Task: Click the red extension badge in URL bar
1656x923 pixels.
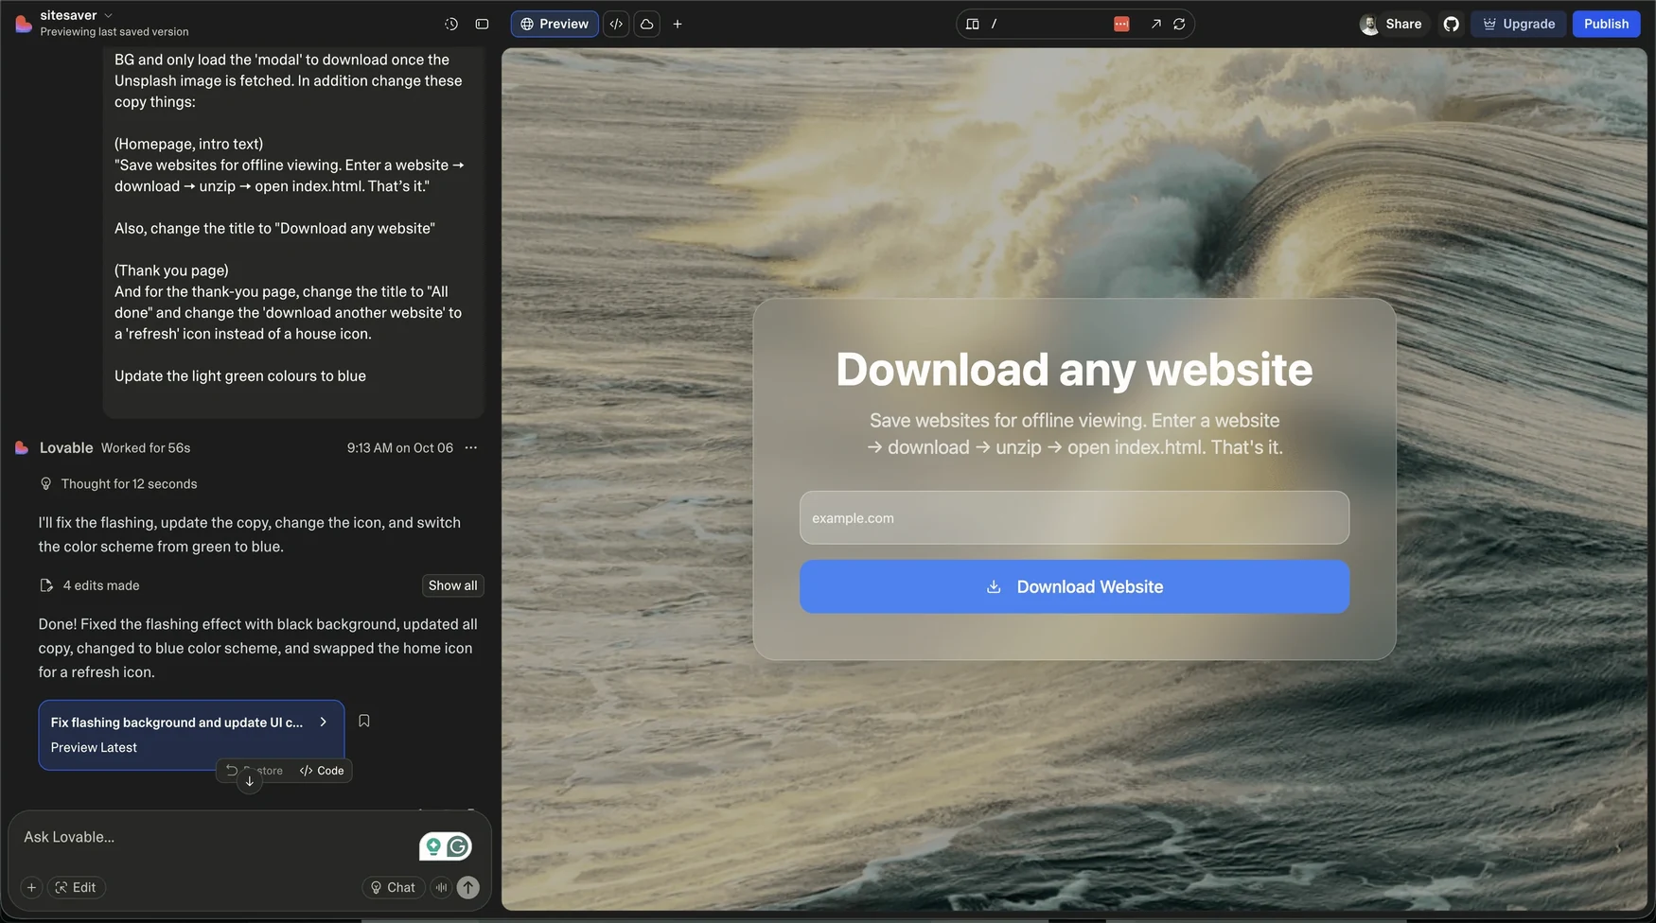Action: (1121, 24)
